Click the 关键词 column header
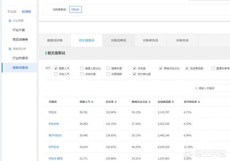Viewport: 230px width, 161px height. [x=52, y=102]
